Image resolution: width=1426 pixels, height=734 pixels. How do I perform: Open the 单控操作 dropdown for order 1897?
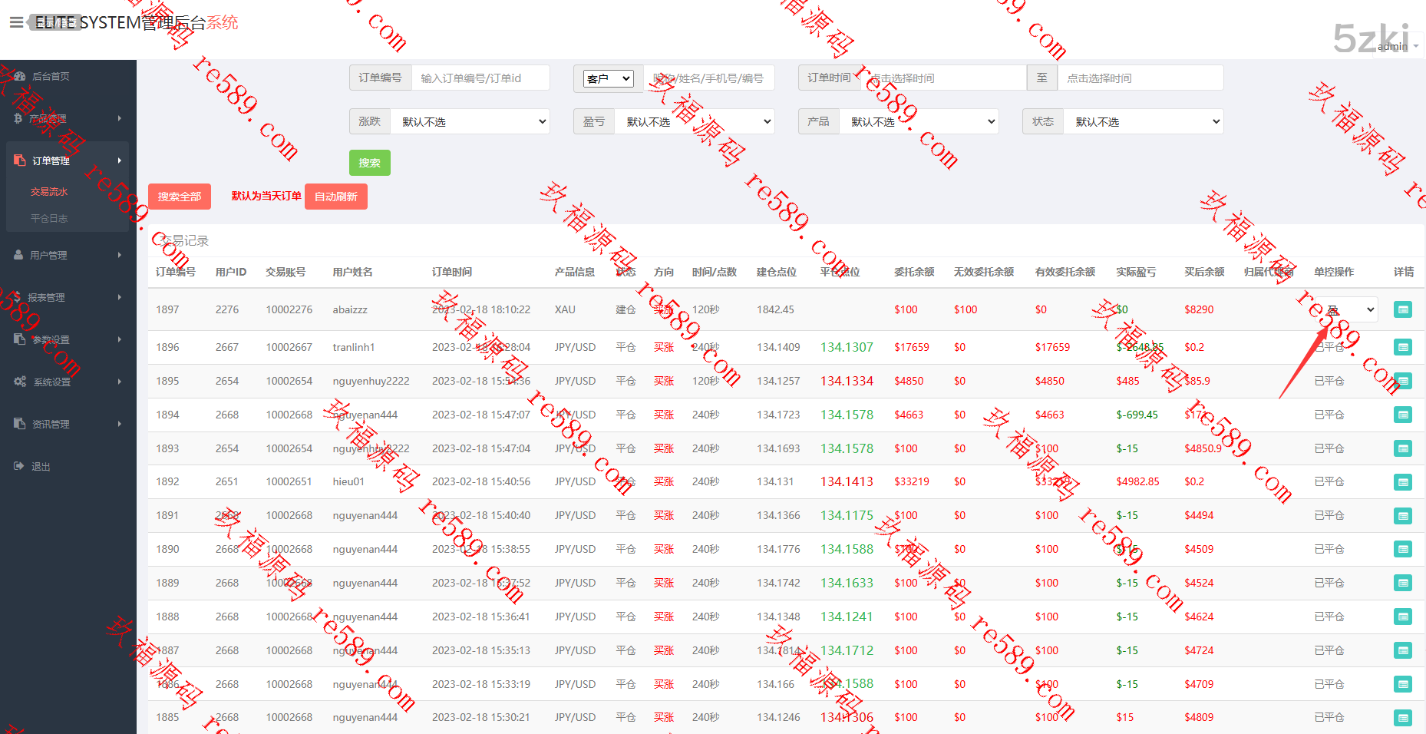[x=1348, y=309]
